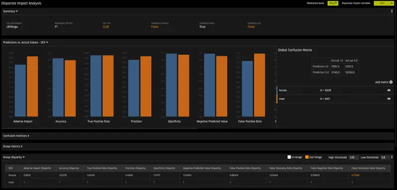This screenshot has height=190, width=397.
Task: Click the True Positive Rate Disparity header
Action: point(102,168)
